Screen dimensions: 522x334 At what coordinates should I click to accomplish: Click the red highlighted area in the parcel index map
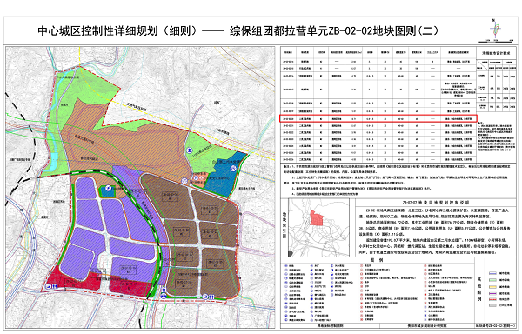pos(317,218)
